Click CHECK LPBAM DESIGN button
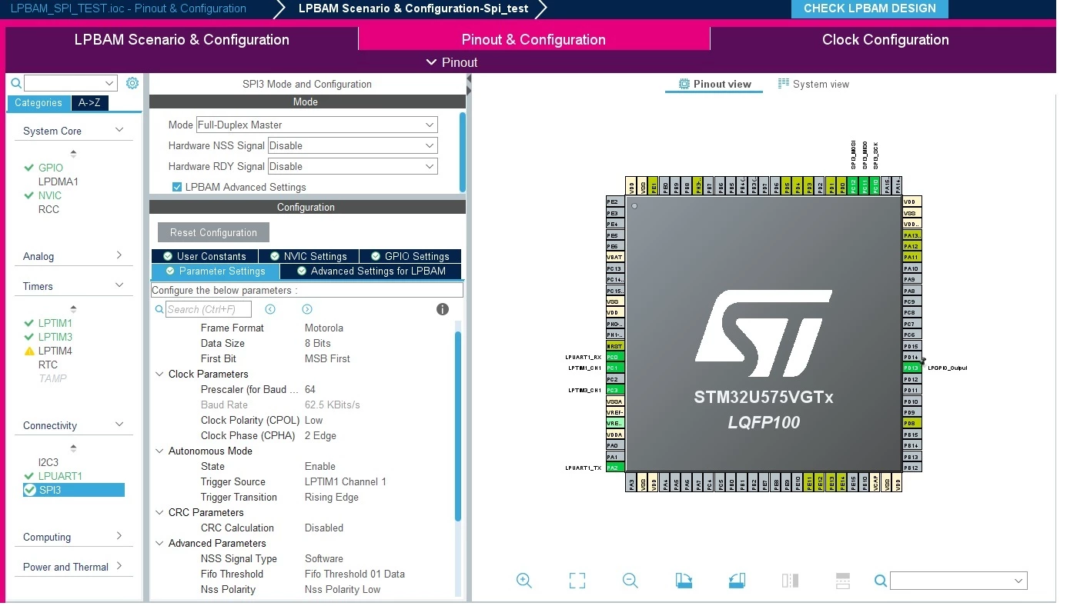This screenshot has width=1067, height=606. click(870, 8)
